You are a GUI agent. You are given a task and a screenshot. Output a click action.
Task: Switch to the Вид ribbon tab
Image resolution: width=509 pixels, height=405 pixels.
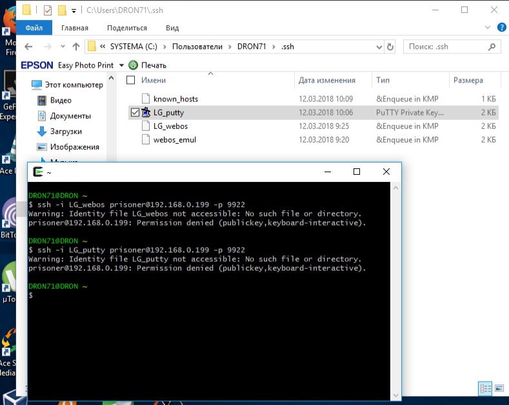(172, 28)
